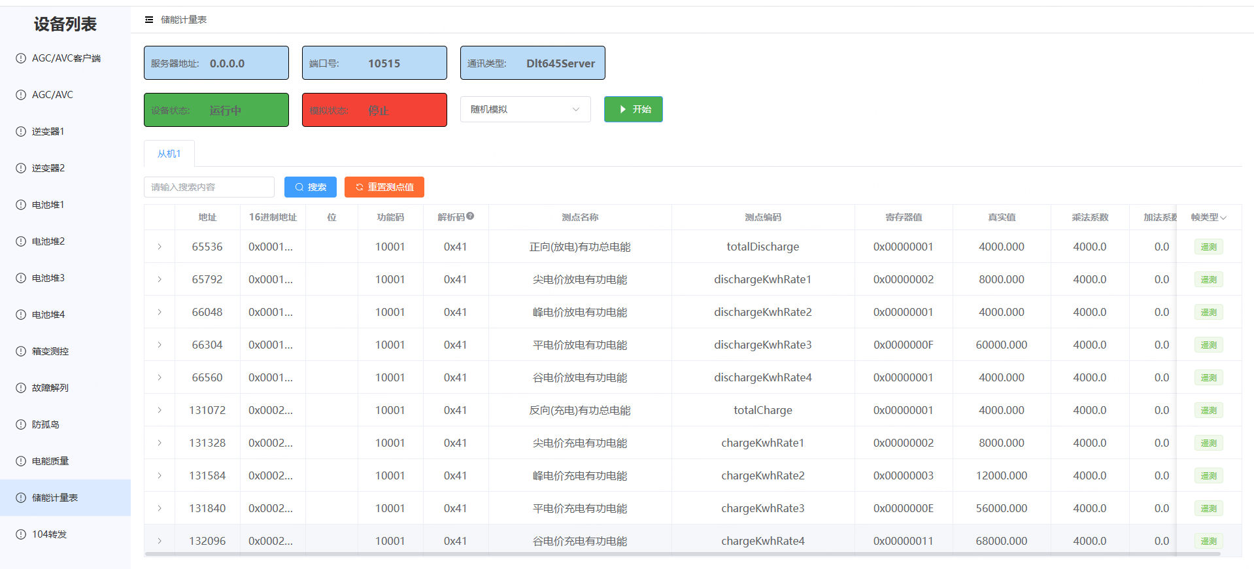
Task: Click the icon beside 电能质量
Action: click(x=21, y=461)
